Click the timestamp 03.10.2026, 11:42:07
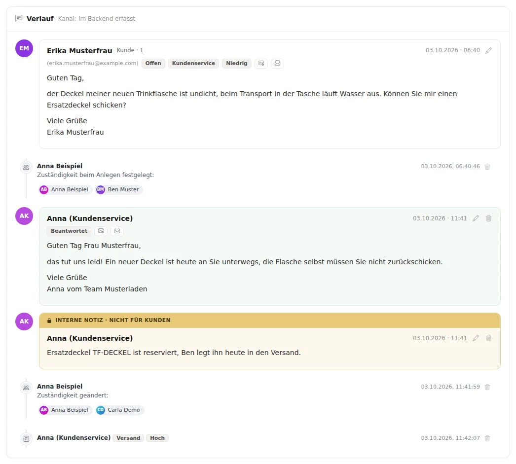Screen dimensions: 516x464 pyautogui.click(x=450, y=438)
